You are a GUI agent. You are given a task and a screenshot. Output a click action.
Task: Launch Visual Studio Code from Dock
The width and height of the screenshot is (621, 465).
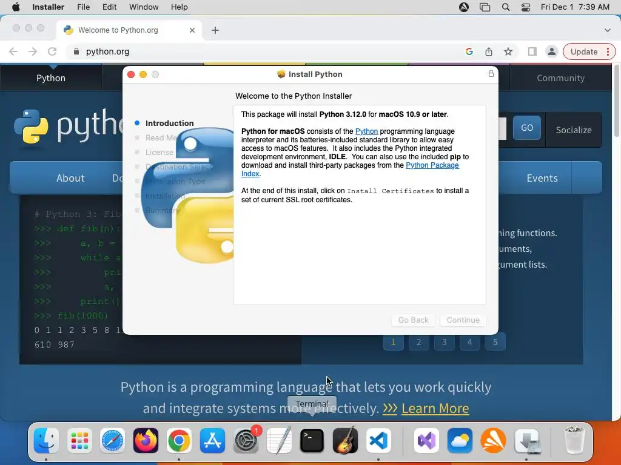(378, 440)
